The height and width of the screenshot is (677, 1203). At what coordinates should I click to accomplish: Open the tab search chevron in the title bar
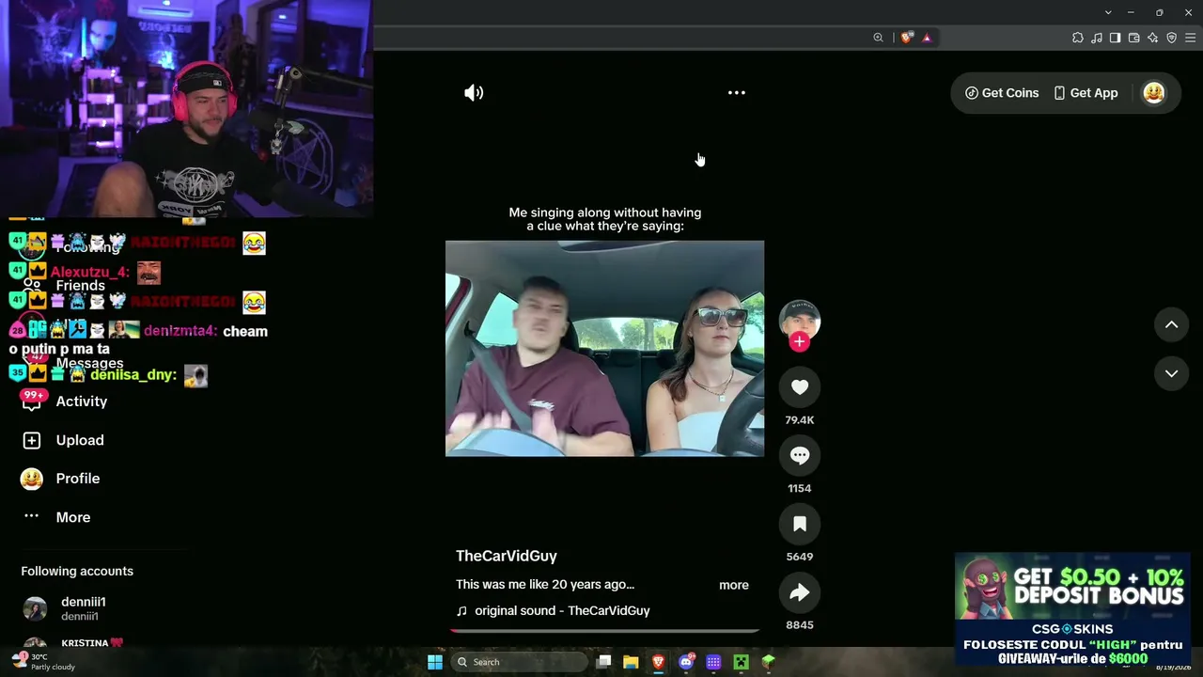click(1108, 12)
